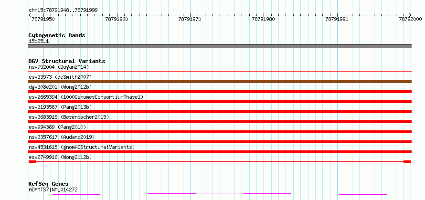Select variant label esv3193587 (Pang2013b)
425x200 pixels.
(x=60, y=107)
